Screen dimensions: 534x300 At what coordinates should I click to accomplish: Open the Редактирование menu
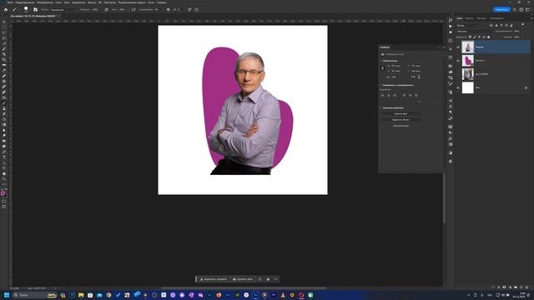pos(25,2)
